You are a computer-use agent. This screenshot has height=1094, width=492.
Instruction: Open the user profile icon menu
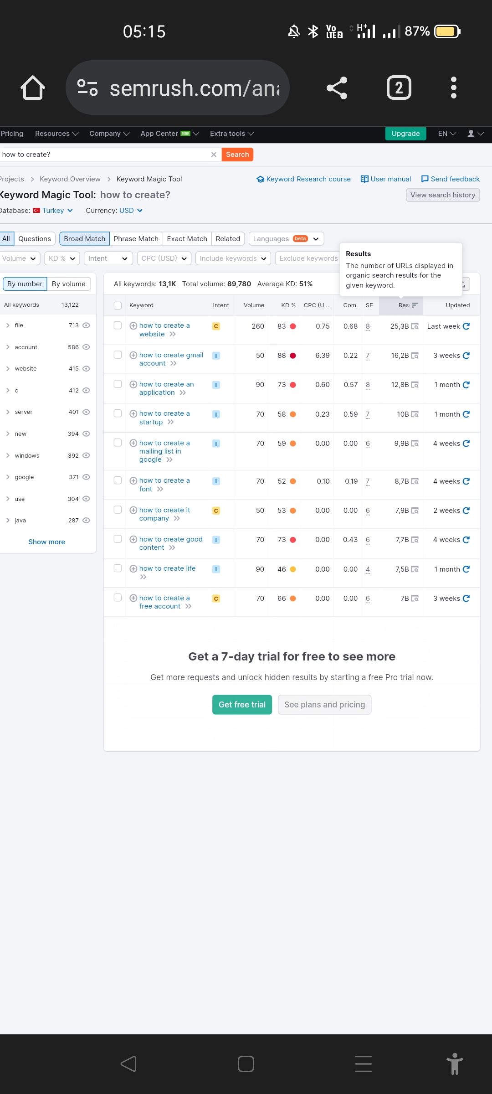[475, 134]
